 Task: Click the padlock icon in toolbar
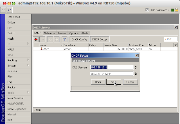tap(176, 10)
